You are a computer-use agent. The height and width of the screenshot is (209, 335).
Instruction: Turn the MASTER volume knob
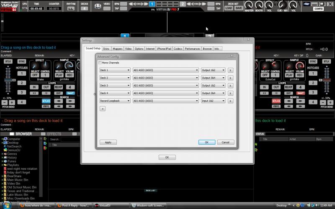click(249, 5)
